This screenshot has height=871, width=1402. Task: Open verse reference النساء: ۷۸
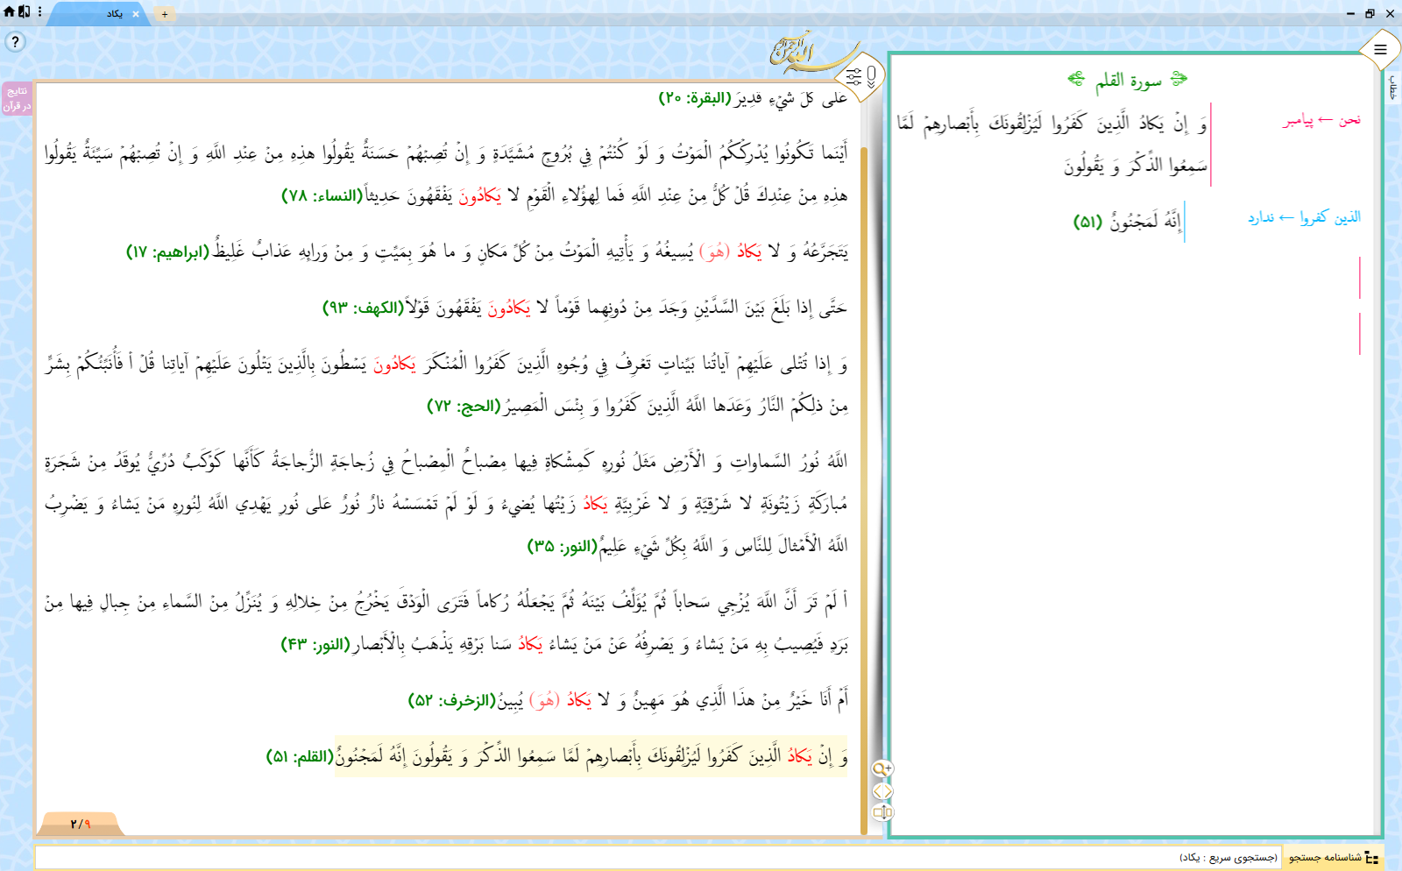pyautogui.click(x=322, y=195)
